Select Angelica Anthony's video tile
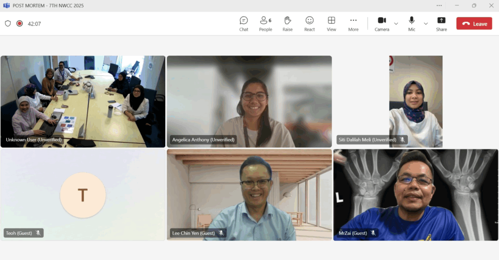Image resolution: width=499 pixels, height=260 pixels. coord(249,101)
